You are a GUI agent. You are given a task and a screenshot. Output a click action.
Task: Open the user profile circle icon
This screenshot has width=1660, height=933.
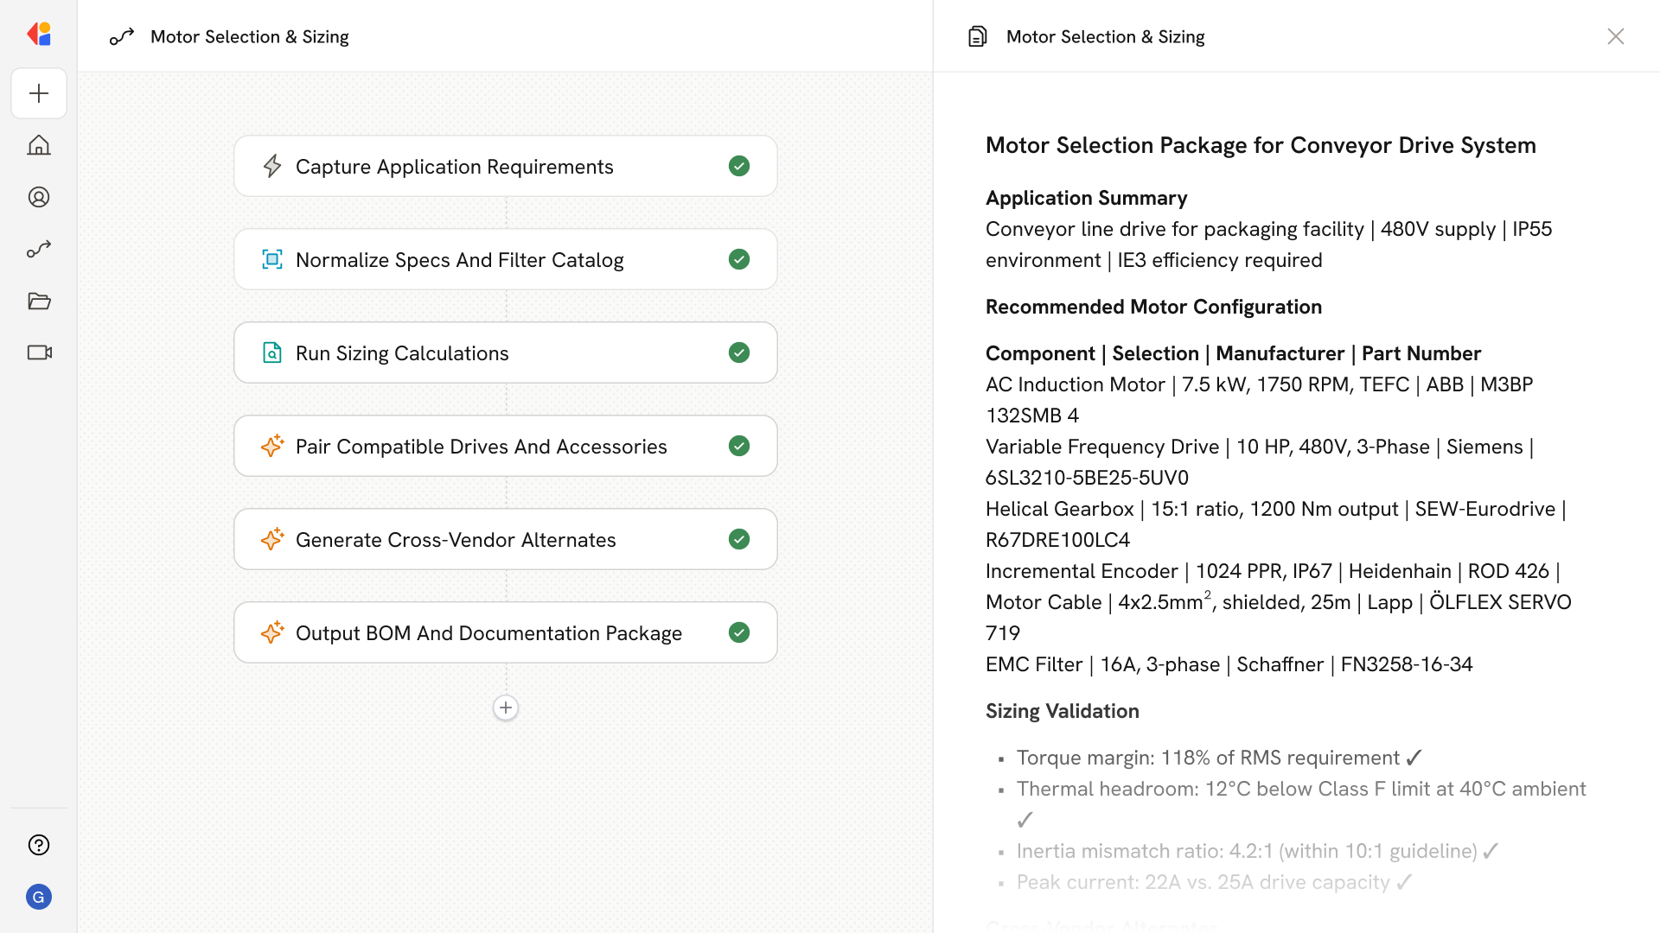[x=39, y=197]
